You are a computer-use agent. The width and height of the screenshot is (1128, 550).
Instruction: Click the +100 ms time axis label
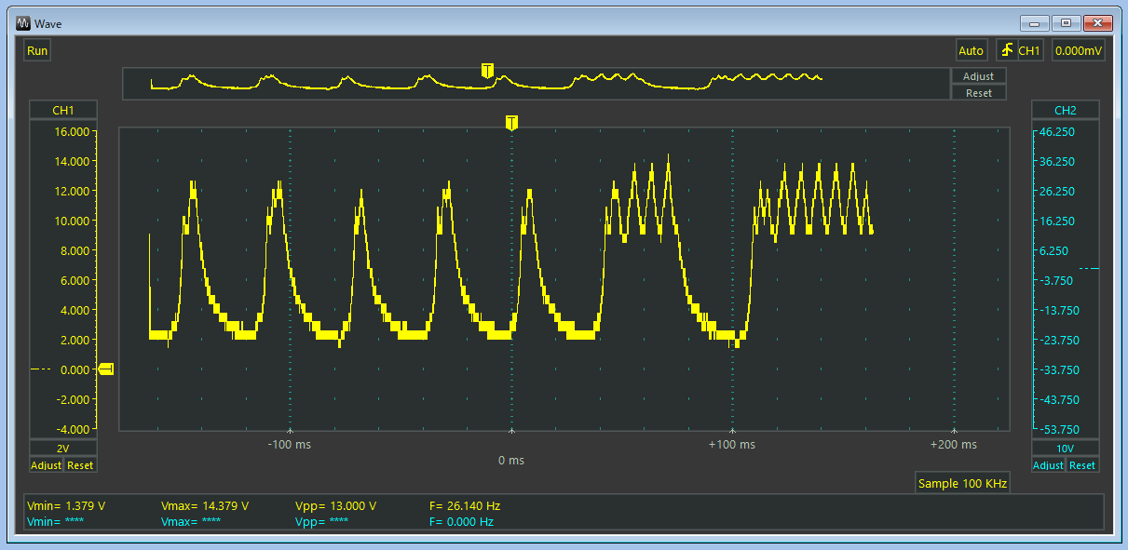(732, 445)
